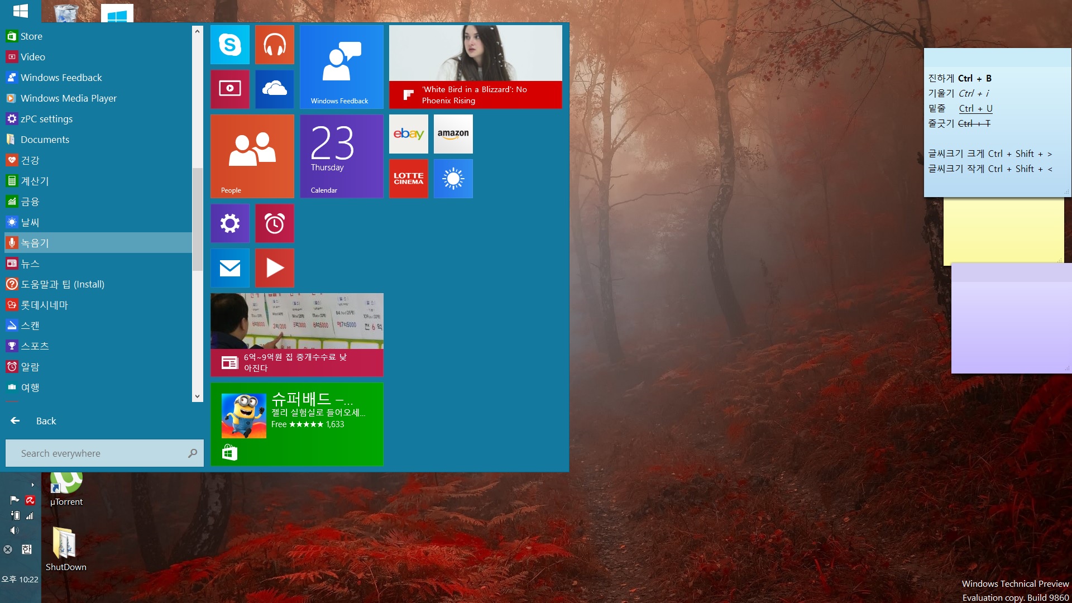Open the PC settings gear tile
The image size is (1072, 603).
229,223
